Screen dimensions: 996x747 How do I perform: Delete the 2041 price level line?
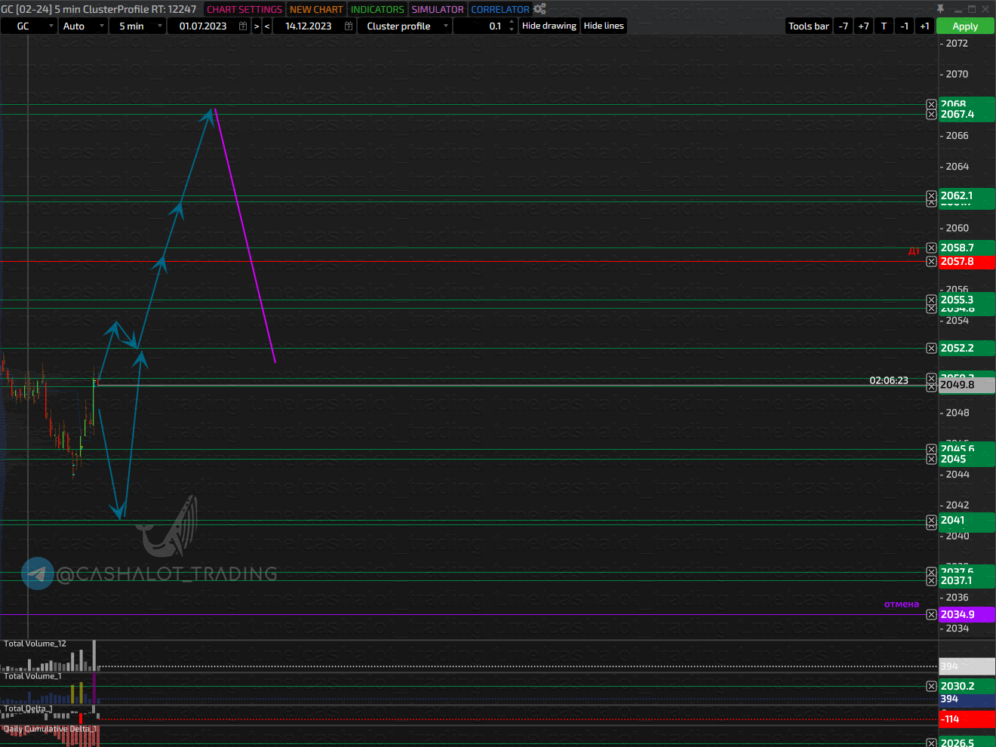tap(931, 521)
